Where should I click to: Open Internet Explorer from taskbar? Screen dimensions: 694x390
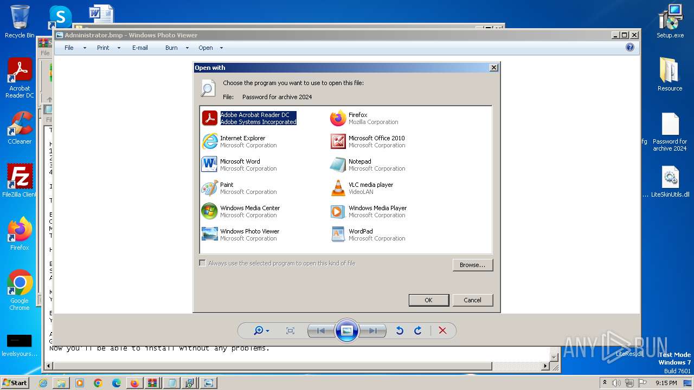click(x=43, y=383)
